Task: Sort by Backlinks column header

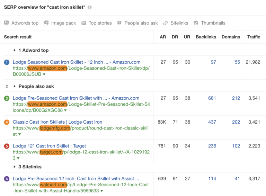Action: 206,37
